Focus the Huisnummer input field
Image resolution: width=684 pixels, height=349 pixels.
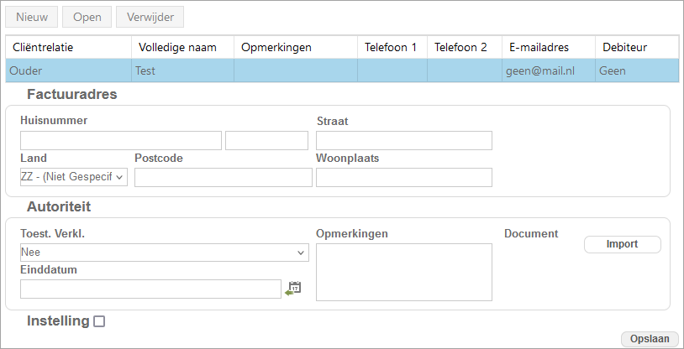[121, 140]
